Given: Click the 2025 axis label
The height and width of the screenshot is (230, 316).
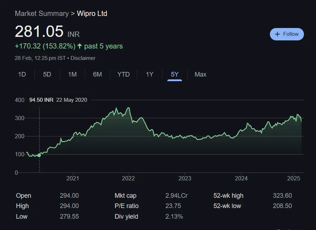Looking at the screenshot, I should [x=294, y=179].
